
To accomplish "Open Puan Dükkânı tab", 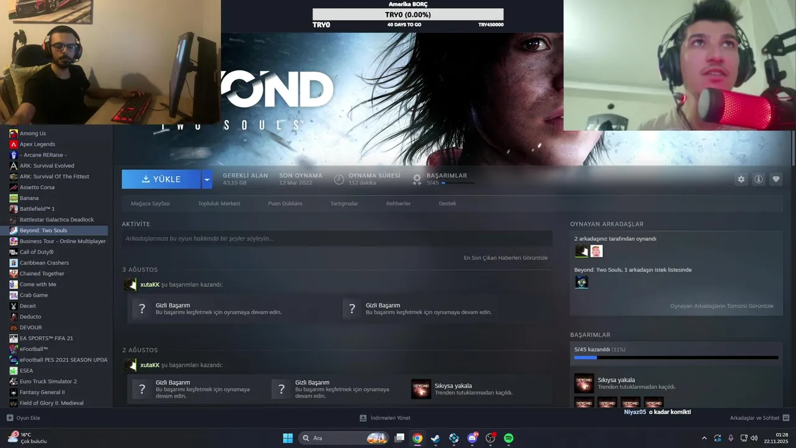I will point(285,203).
